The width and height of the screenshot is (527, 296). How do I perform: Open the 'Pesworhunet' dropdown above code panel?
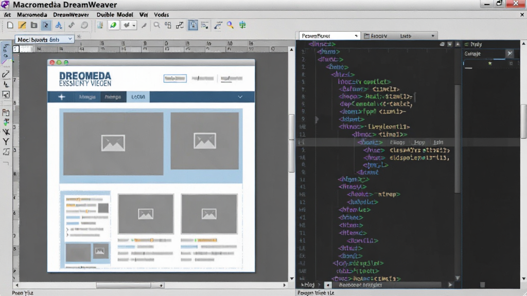(x=330, y=35)
